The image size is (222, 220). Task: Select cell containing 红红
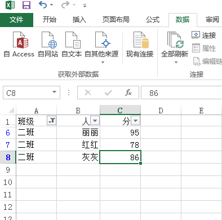click(78, 145)
